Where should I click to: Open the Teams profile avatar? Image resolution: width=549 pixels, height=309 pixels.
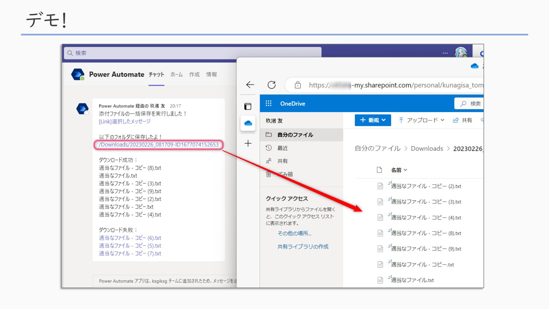click(x=461, y=52)
